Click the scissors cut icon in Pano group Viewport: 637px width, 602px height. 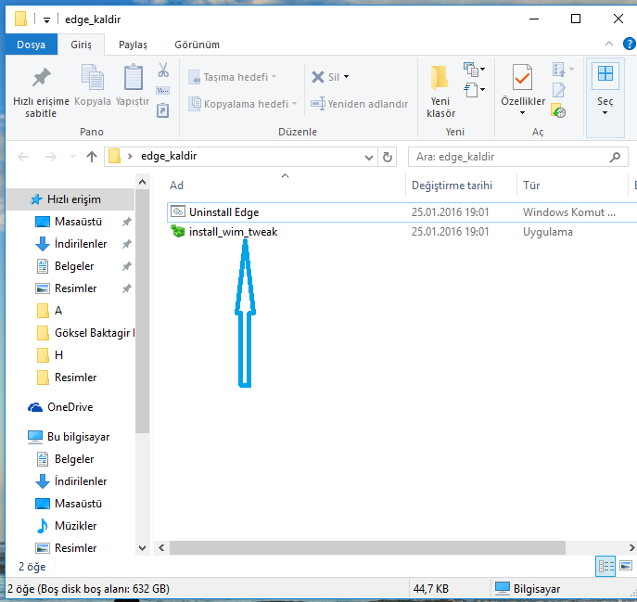[x=163, y=70]
